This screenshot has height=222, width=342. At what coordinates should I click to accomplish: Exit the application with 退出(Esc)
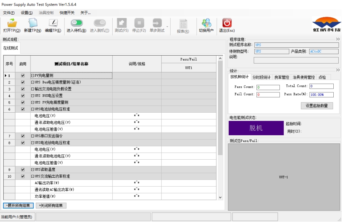(227, 26)
